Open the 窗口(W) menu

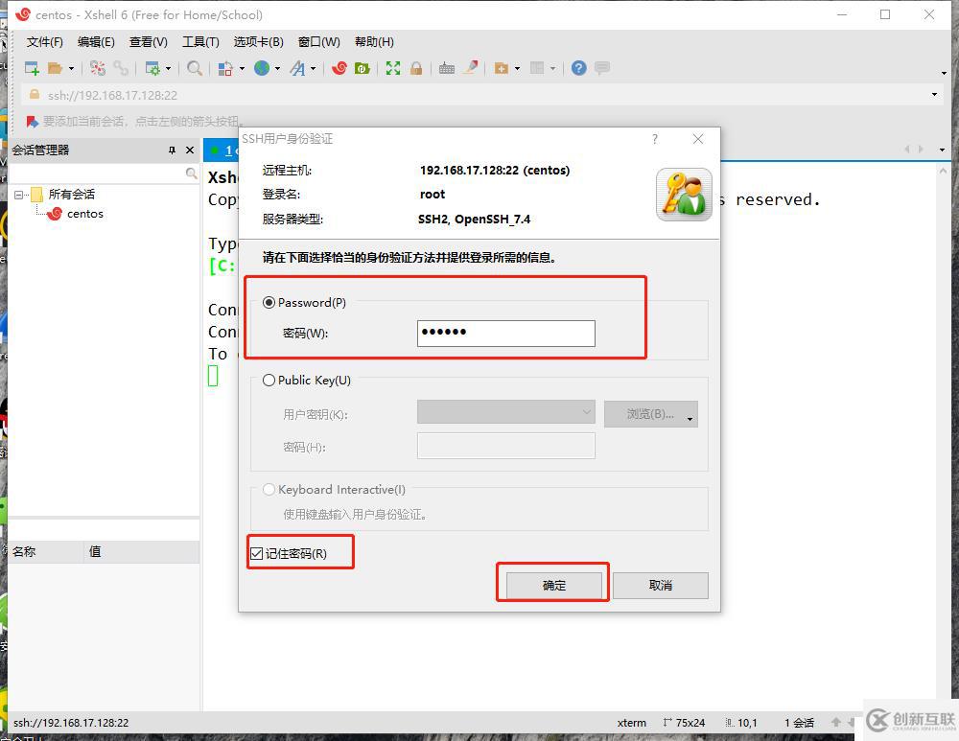(x=318, y=41)
